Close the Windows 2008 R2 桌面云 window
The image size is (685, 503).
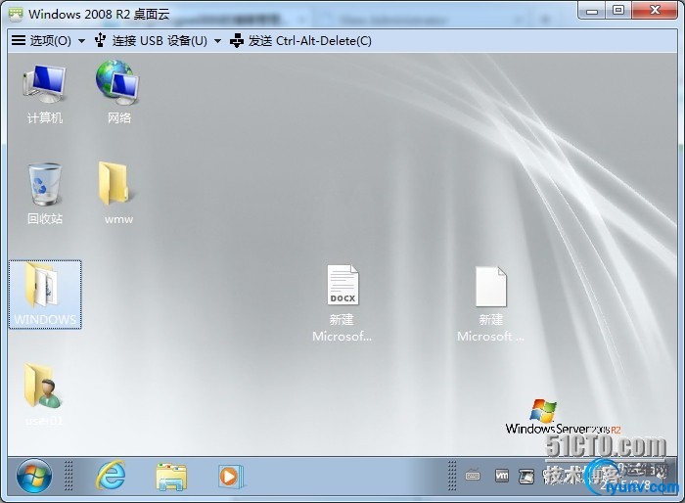coord(655,11)
